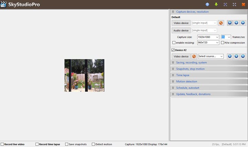Open the frames/sec dropdown

[x=226, y=37]
